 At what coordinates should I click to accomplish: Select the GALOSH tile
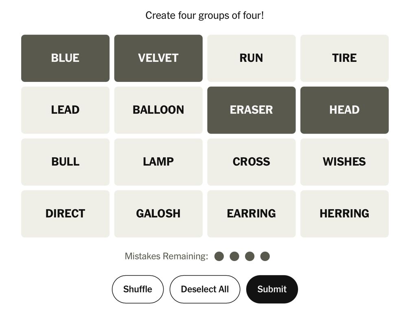point(158,213)
